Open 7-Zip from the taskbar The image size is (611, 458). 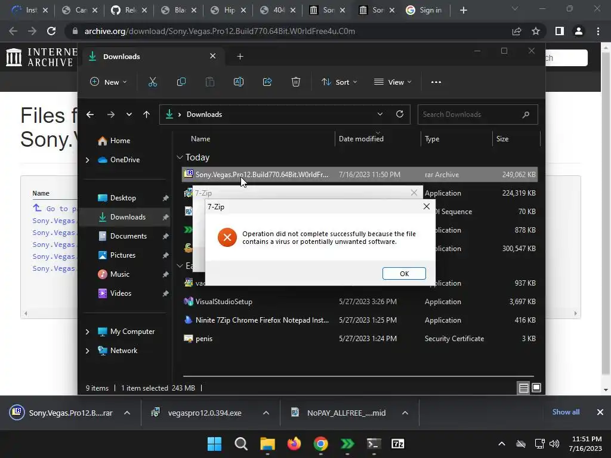(x=398, y=444)
